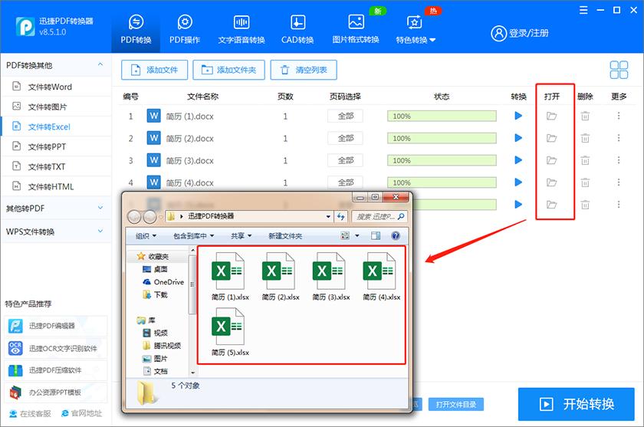
Task: Select 文件转HTML in sidebar
Action: click(56, 187)
